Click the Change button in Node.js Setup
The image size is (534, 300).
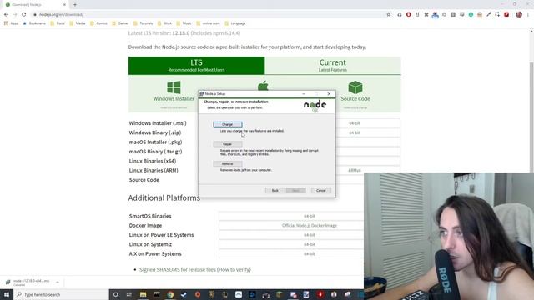tap(228, 124)
